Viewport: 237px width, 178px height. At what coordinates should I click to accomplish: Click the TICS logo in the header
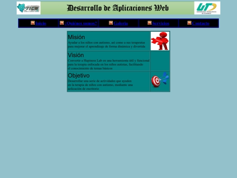[x=29, y=8]
